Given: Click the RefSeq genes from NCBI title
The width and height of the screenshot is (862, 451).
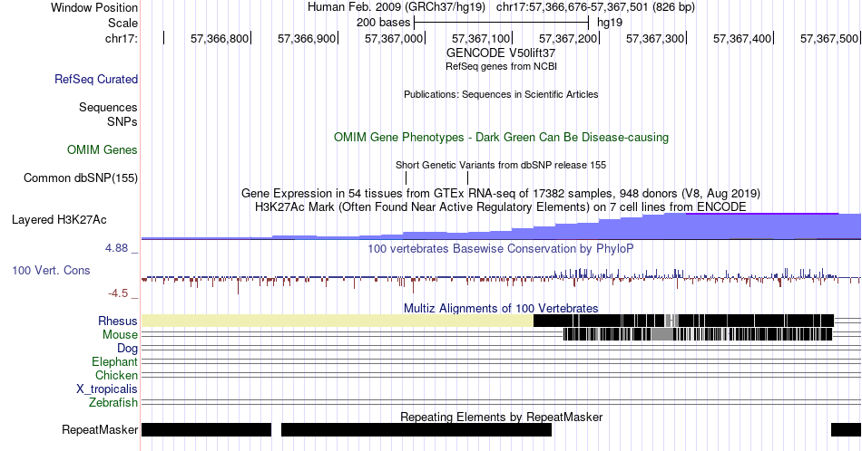Looking at the screenshot, I should tap(501, 66).
